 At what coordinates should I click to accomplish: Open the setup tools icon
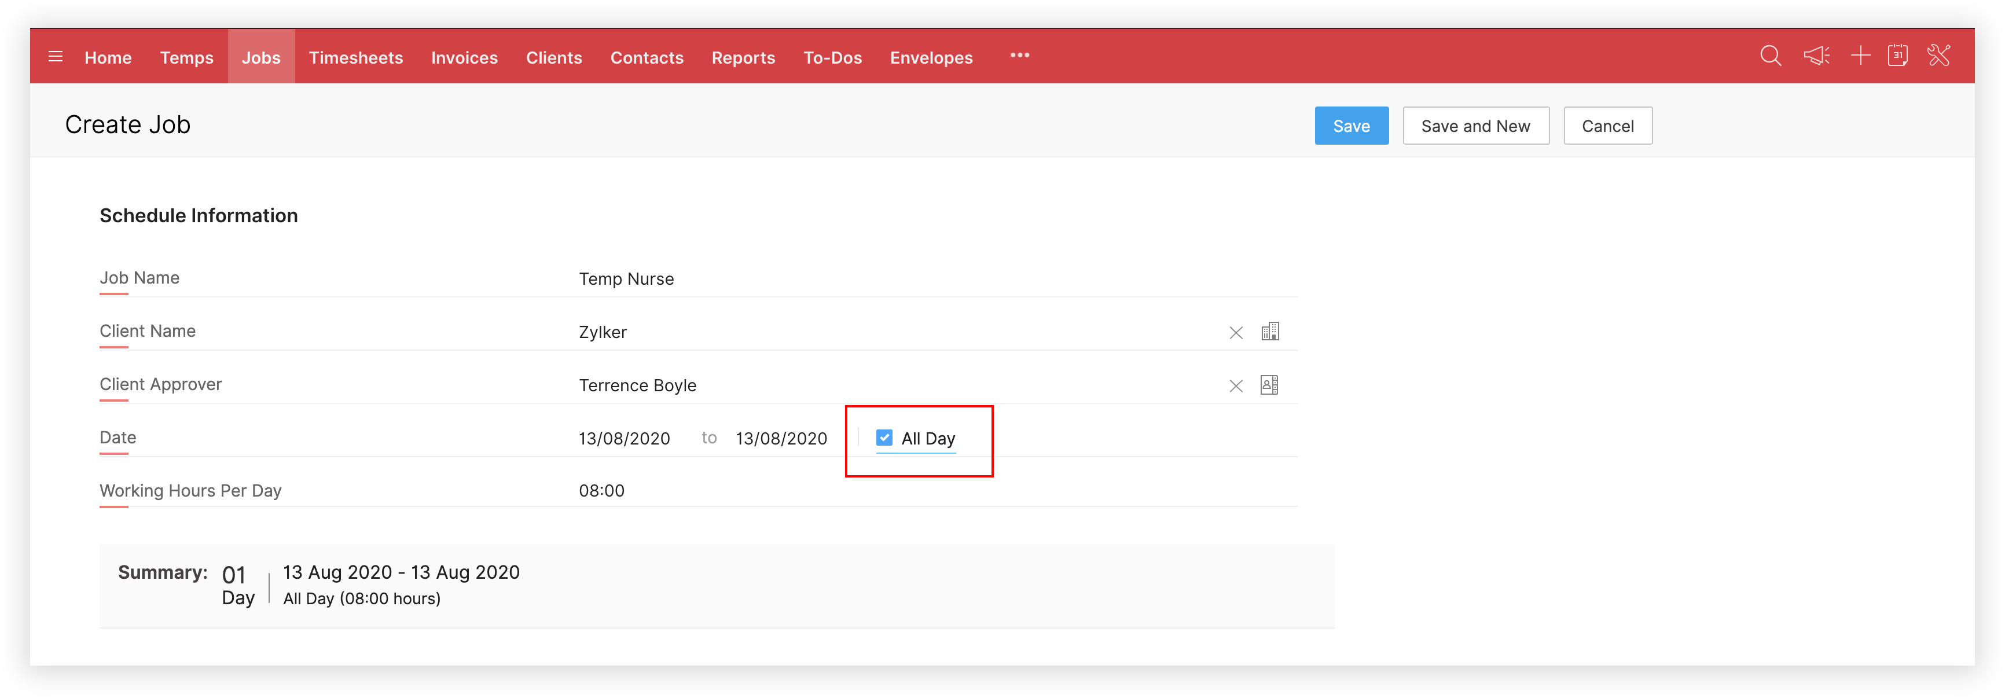pyautogui.click(x=1938, y=56)
